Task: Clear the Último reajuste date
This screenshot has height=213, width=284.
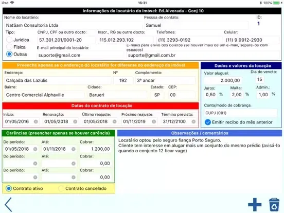Action: pyautogui.click(x=114, y=121)
